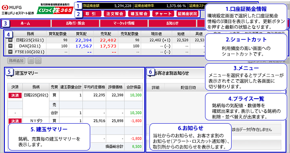Viewport: 290px width, 153px height.
Task: Click the くりっく株365 logo
Action: [55, 10]
